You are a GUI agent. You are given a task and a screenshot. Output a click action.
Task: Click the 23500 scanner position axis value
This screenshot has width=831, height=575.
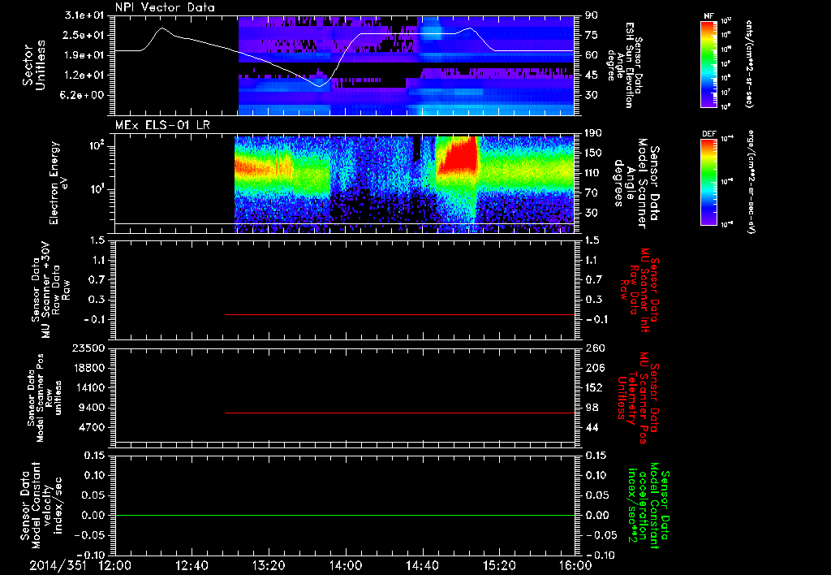pos(88,348)
